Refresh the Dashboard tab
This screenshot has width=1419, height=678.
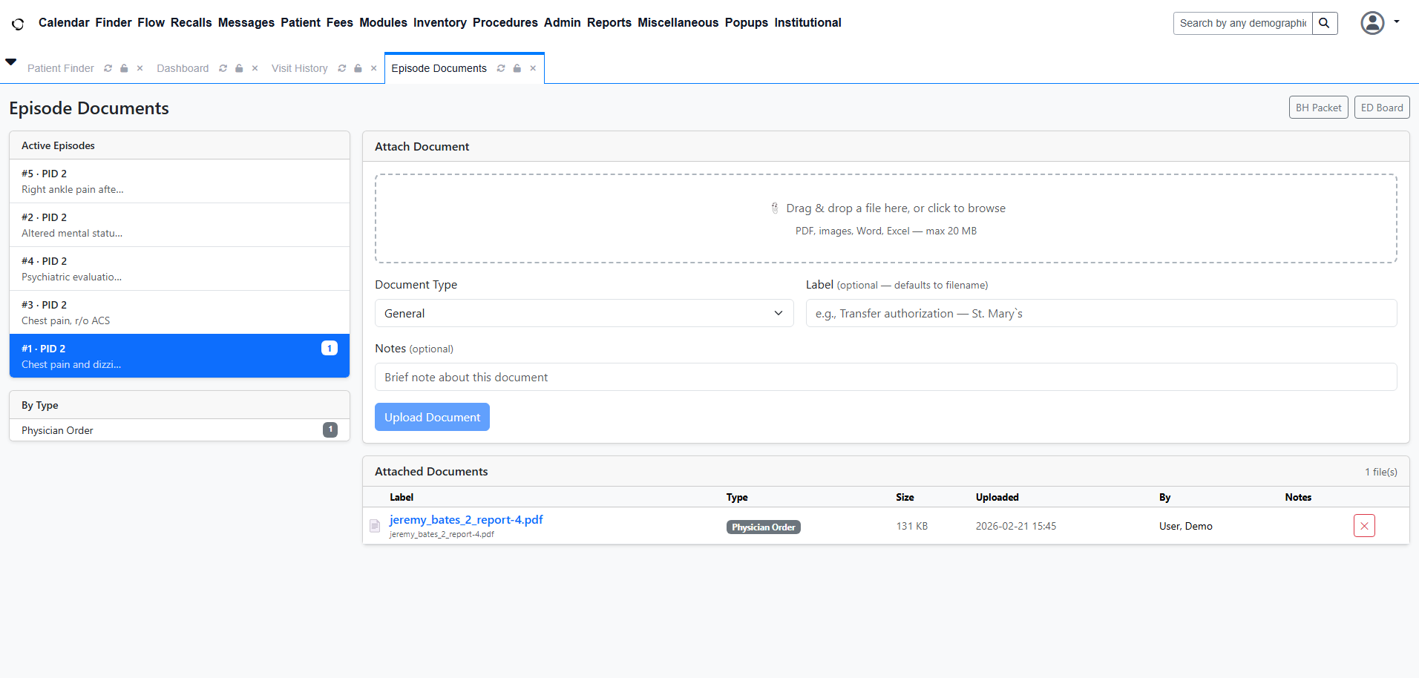tap(223, 68)
